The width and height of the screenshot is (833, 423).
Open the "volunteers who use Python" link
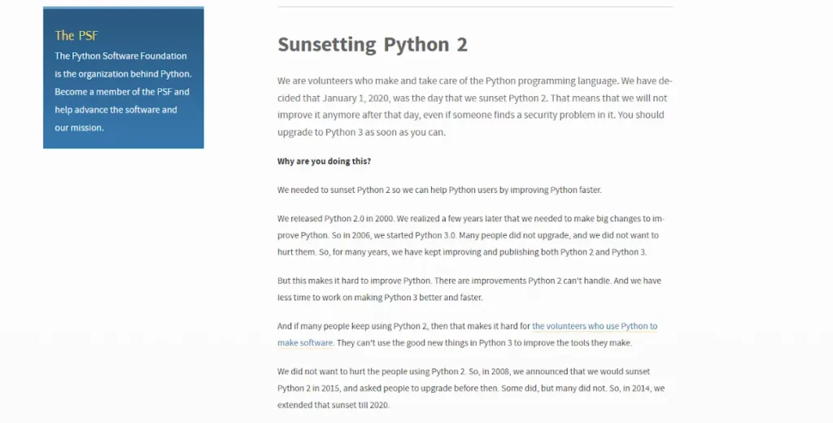coord(594,326)
